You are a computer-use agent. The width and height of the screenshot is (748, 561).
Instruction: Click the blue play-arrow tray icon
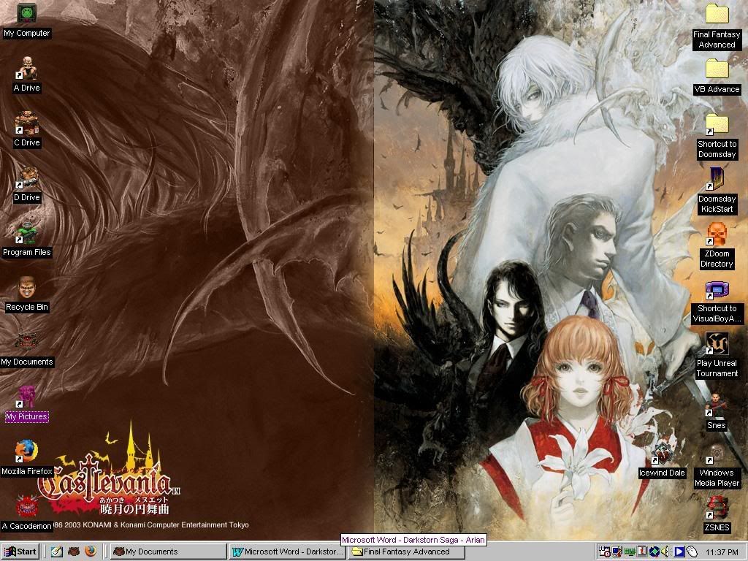[x=679, y=552]
